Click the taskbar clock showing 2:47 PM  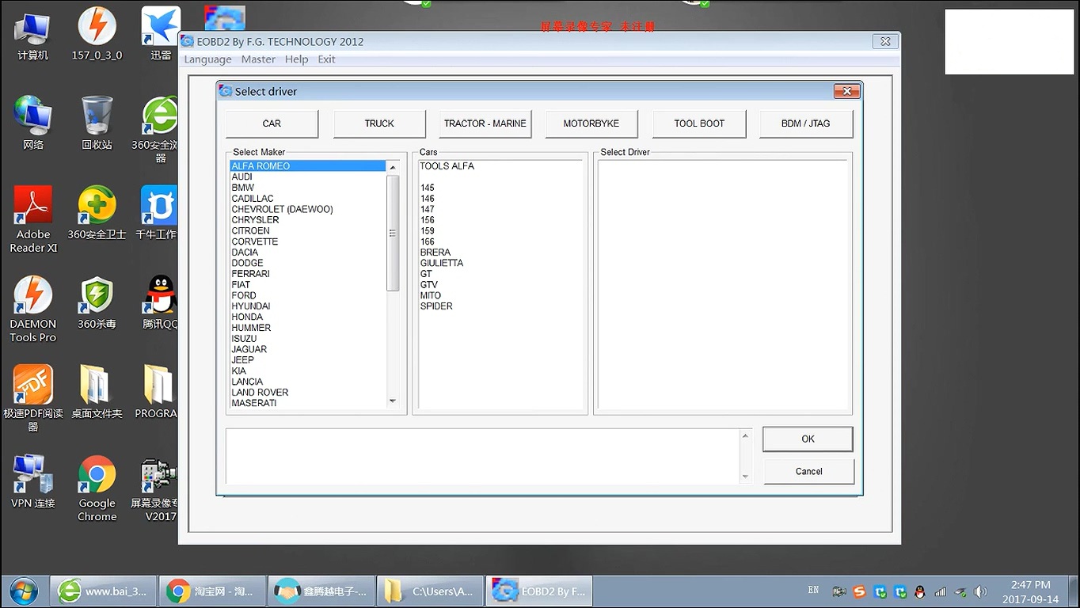click(x=1031, y=585)
